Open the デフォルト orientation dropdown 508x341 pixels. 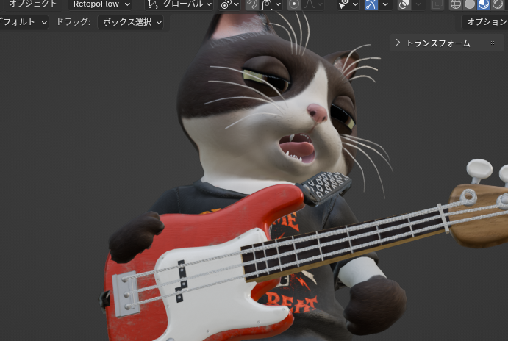pos(24,22)
